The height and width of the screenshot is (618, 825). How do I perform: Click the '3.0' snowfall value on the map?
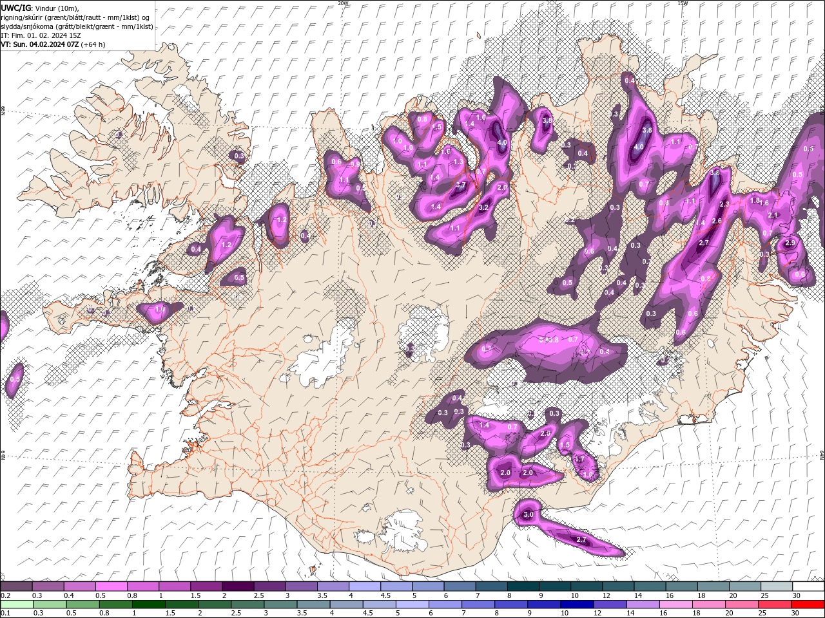tap(529, 515)
